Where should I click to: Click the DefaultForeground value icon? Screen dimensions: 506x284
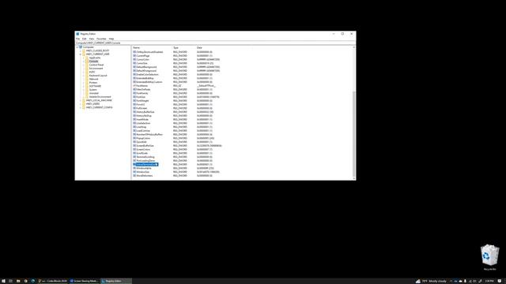(x=134, y=71)
